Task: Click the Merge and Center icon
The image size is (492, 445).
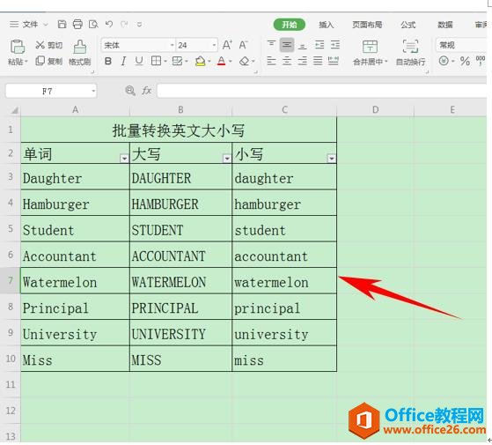Action: [370, 47]
